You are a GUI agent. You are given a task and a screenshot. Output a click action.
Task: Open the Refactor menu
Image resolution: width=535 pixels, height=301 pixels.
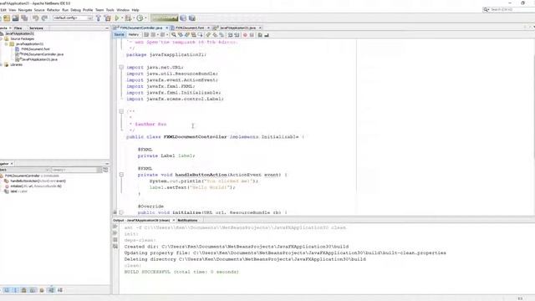tap(53, 10)
